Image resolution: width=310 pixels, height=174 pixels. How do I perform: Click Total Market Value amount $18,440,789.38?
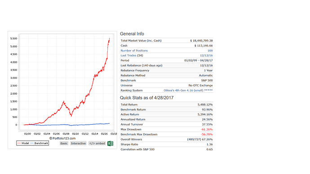pos(201,41)
